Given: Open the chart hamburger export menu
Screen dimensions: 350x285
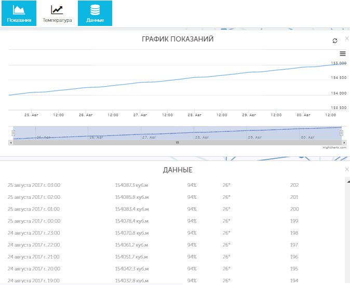Looking at the screenshot, I should (343, 53).
